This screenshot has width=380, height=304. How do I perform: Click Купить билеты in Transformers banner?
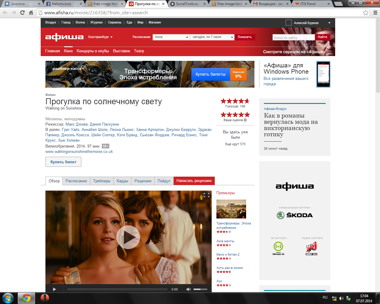click(x=210, y=75)
